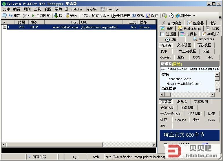This screenshot has width=223, height=161.
Task: Select response 压缩器 tab
Action: click(166, 102)
